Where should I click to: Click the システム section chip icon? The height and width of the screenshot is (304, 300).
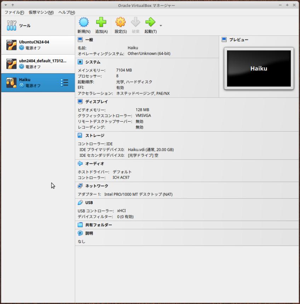click(x=80, y=62)
